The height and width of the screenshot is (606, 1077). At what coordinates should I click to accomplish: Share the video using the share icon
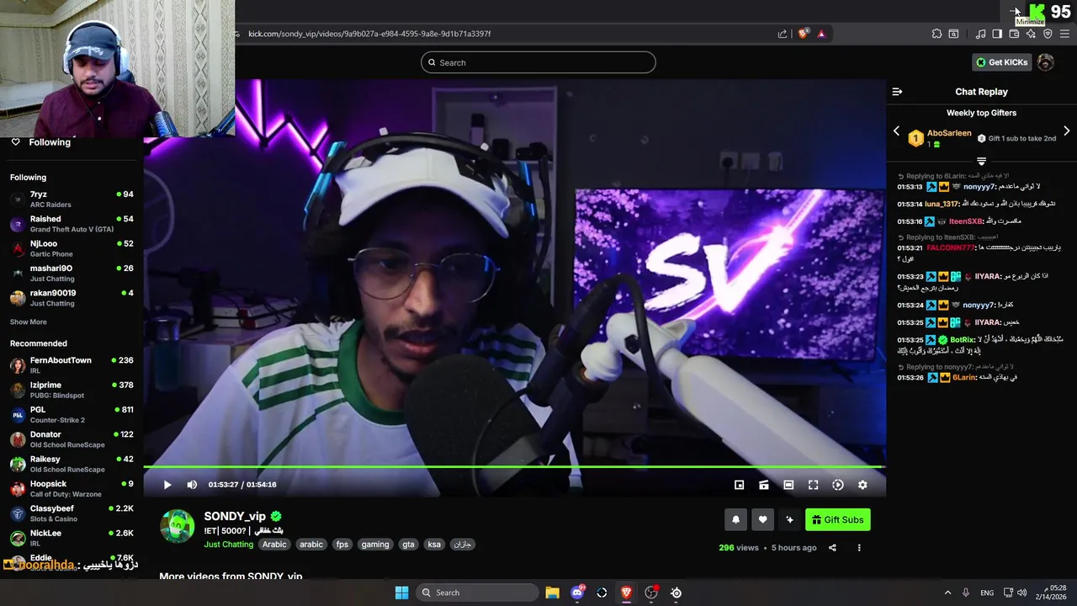click(832, 548)
